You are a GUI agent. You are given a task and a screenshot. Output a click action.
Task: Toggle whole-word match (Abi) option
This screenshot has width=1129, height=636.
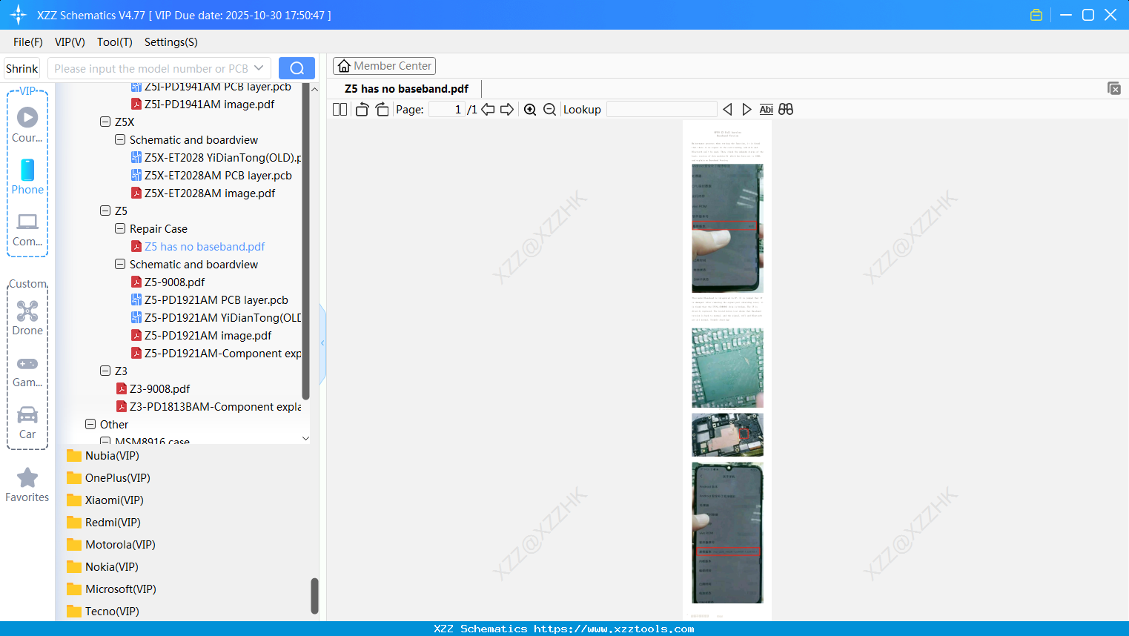tap(767, 110)
